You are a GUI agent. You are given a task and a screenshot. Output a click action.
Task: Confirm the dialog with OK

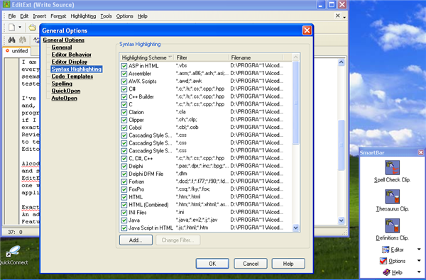pos(212,264)
